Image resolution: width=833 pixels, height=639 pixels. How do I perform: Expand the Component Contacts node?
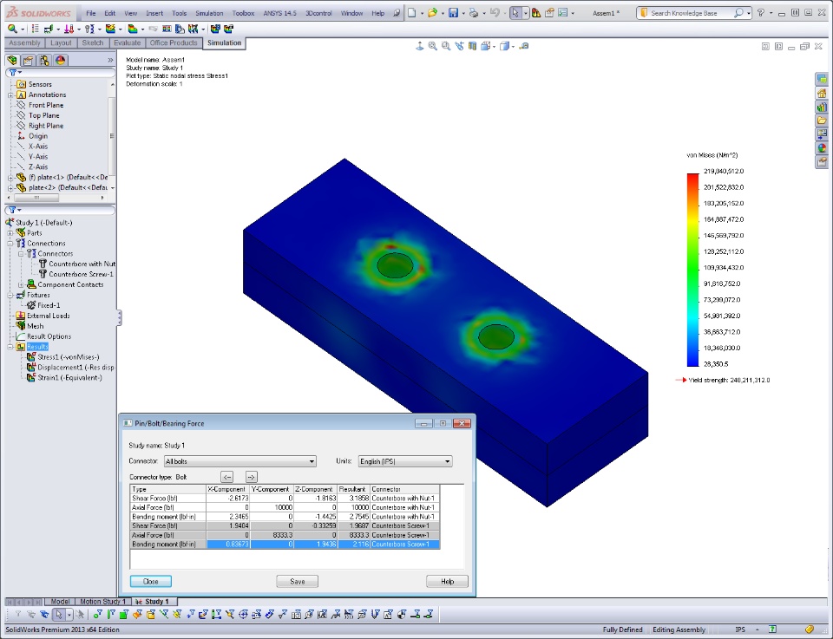[x=21, y=285]
